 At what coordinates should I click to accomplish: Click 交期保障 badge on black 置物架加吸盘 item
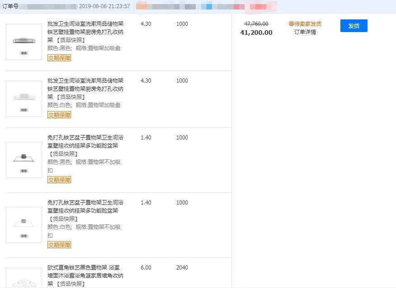(59, 58)
